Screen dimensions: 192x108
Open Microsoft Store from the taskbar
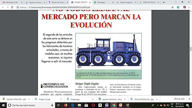[86, 105]
